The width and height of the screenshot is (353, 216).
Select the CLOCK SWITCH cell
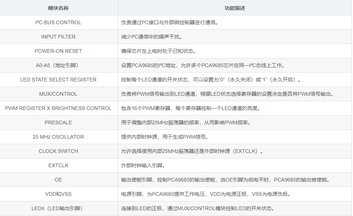tap(58, 151)
